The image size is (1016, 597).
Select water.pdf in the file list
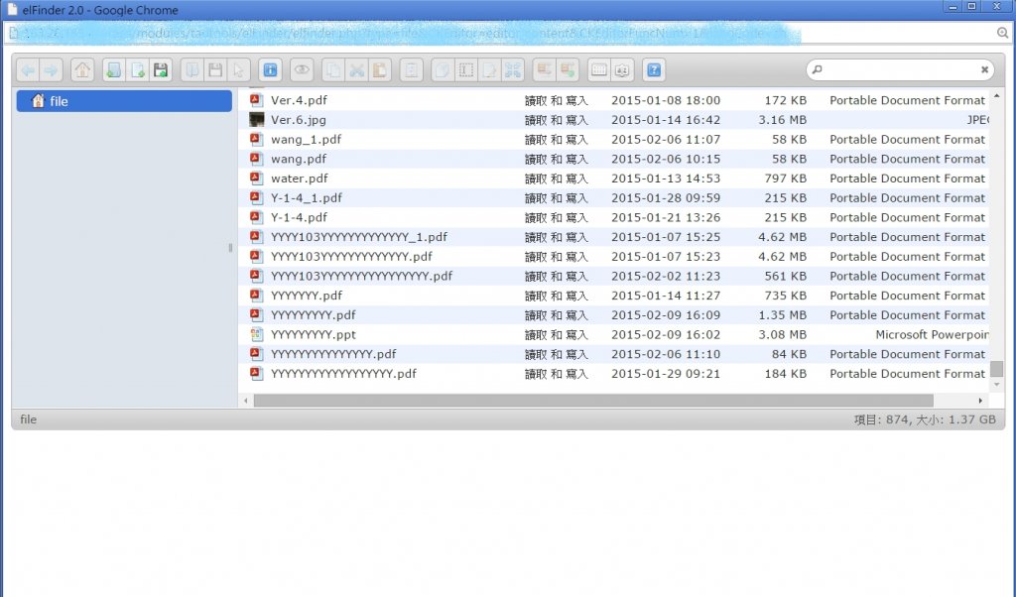pyautogui.click(x=299, y=179)
